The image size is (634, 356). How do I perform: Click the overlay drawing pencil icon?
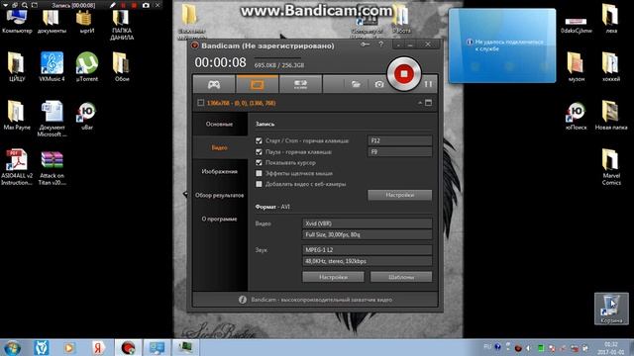tap(112, 5)
